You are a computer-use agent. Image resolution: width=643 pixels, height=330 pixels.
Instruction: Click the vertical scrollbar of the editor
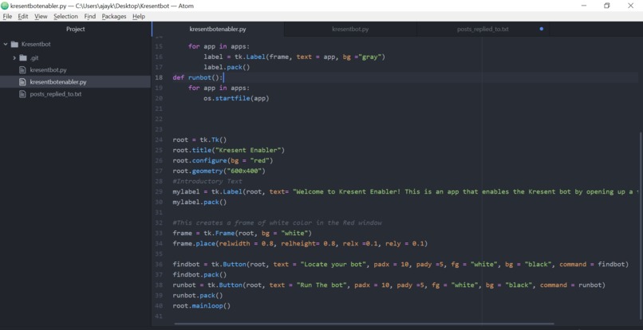[641, 226]
